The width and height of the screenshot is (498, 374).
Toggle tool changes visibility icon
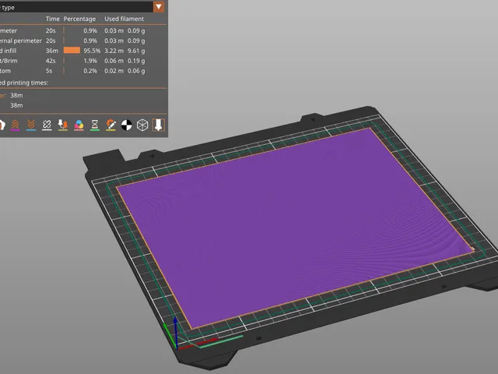63,125
